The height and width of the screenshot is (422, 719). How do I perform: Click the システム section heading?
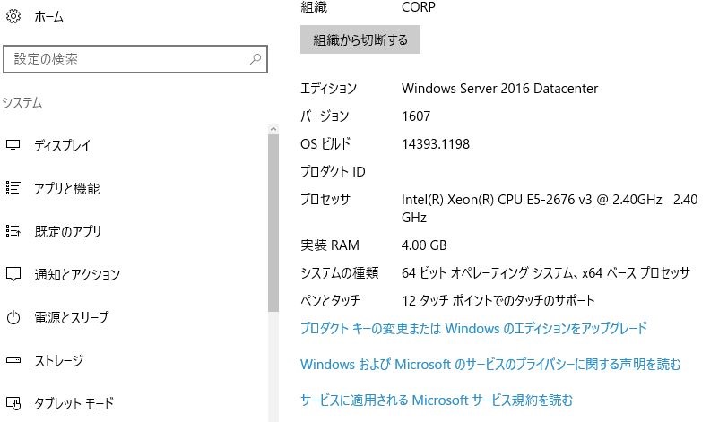(x=22, y=103)
